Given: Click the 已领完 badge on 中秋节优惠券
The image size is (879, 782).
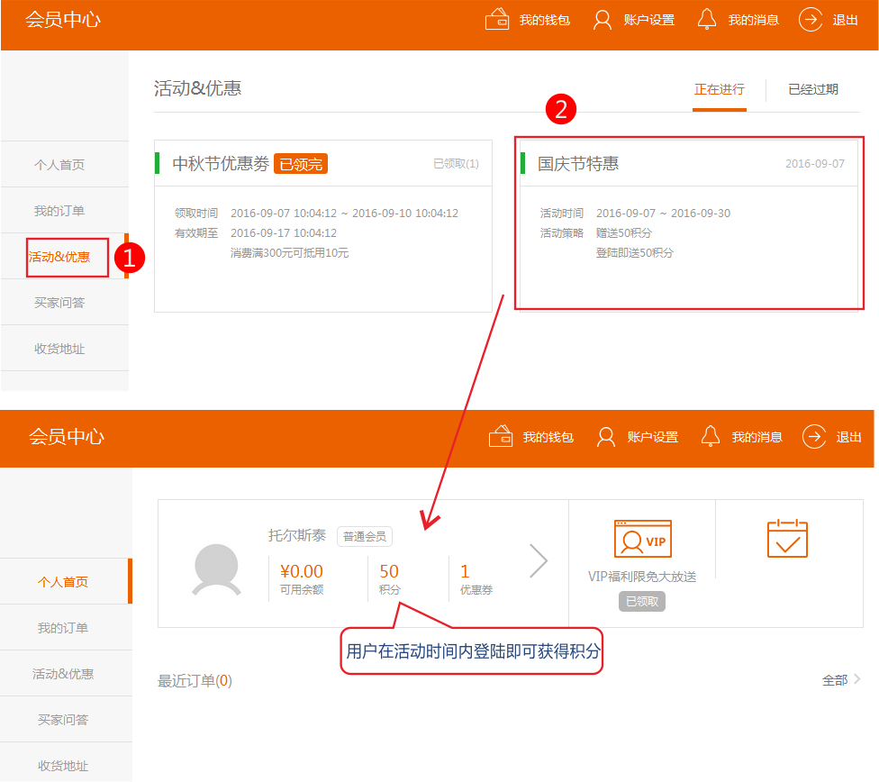Looking at the screenshot, I should click(x=301, y=164).
